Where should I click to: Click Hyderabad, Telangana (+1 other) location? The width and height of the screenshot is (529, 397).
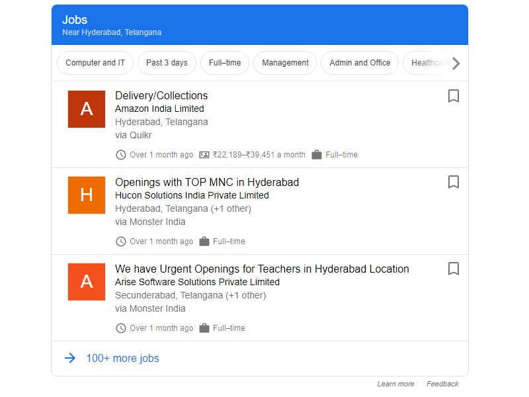tap(183, 208)
